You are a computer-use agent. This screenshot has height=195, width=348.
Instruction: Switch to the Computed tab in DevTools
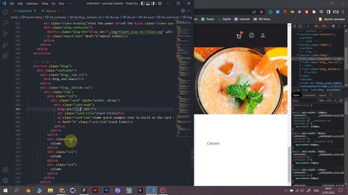click(309, 95)
